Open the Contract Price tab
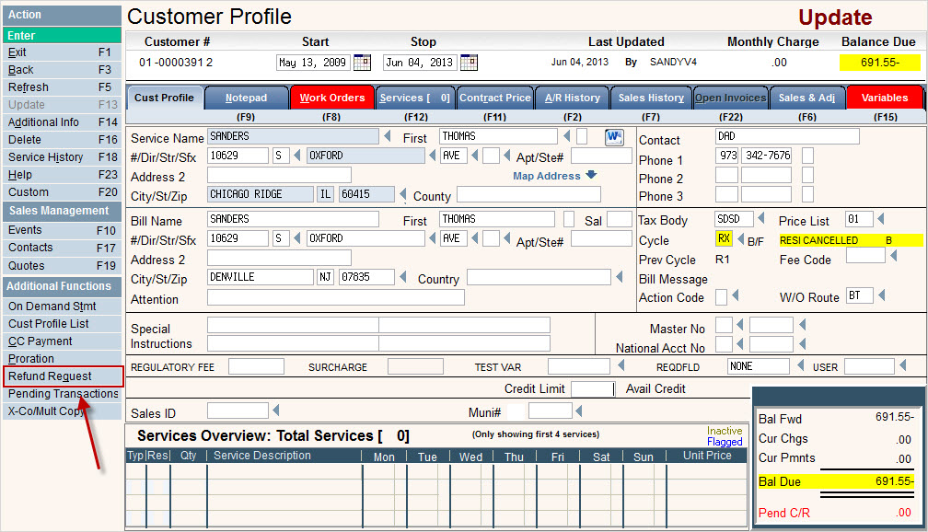The image size is (928, 532). point(494,98)
